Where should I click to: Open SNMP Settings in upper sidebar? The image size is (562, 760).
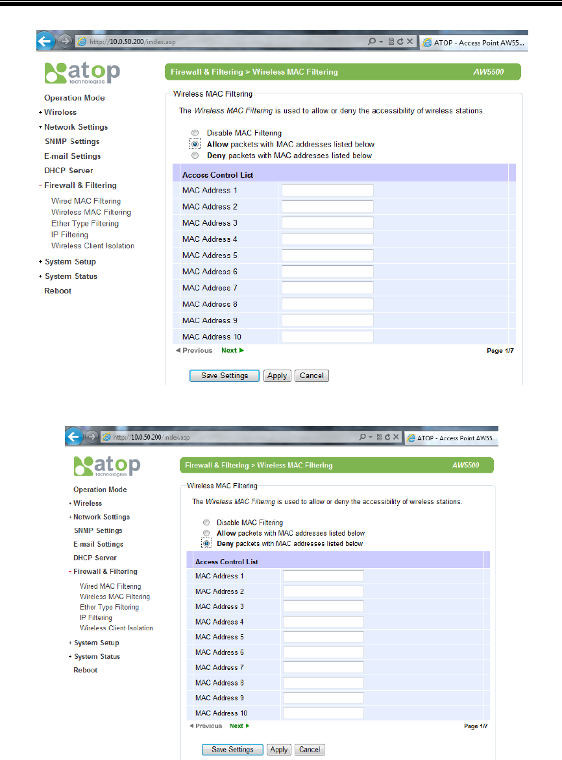tap(72, 141)
